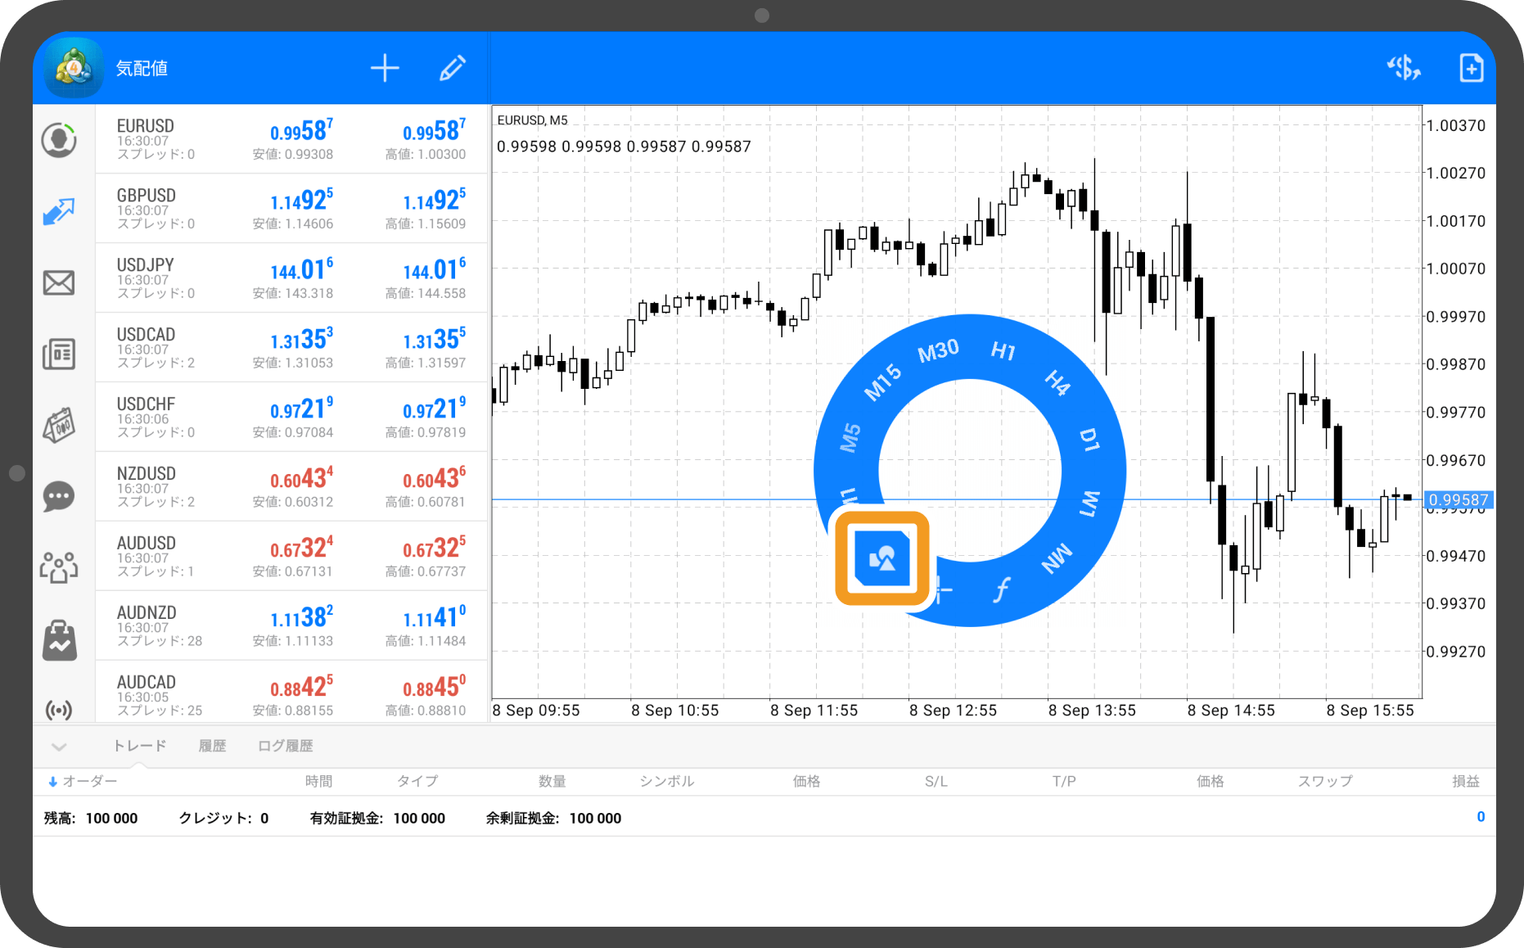Select the AUDUSD quote row
1524x948 pixels.
pos(291,557)
